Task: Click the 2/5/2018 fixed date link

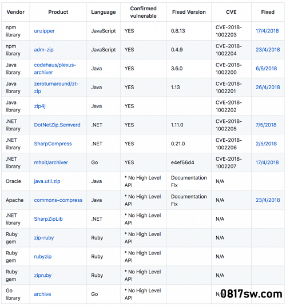Action: tap(267, 144)
